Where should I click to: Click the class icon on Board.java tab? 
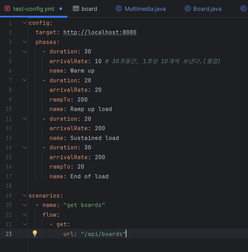pyautogui.click(x=187, y=8)
